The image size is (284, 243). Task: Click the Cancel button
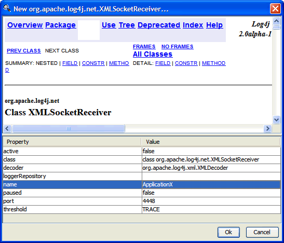pyautogui.click(x=262, y=232)
